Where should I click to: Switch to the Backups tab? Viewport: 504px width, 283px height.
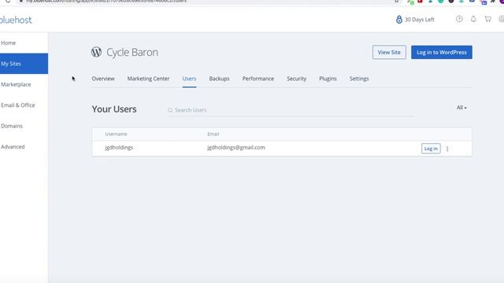pos(219,79)
